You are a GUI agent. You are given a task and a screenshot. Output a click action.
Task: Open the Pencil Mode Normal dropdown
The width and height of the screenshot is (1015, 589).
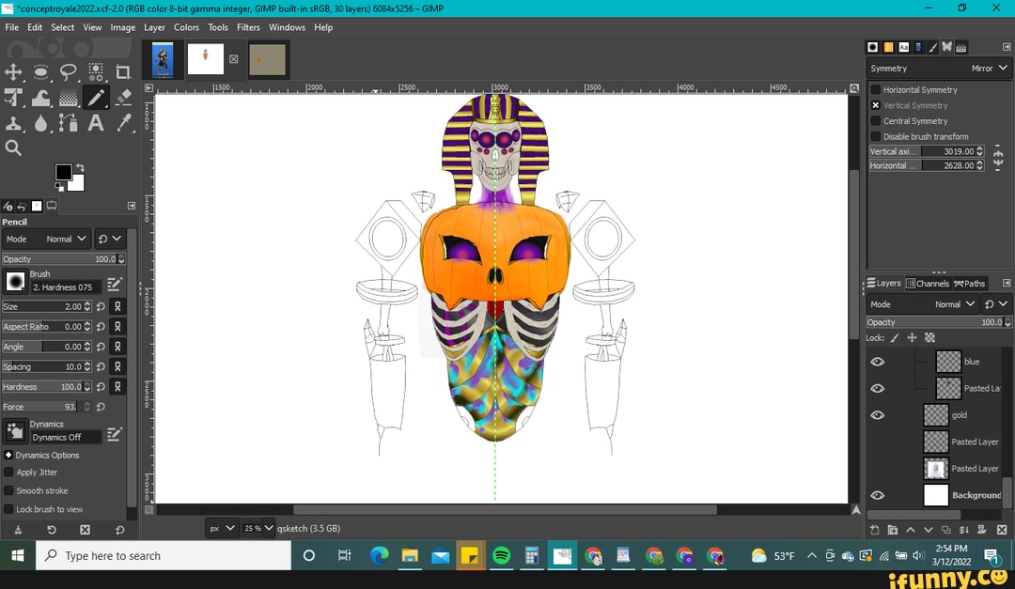click(x=68, y=239)
